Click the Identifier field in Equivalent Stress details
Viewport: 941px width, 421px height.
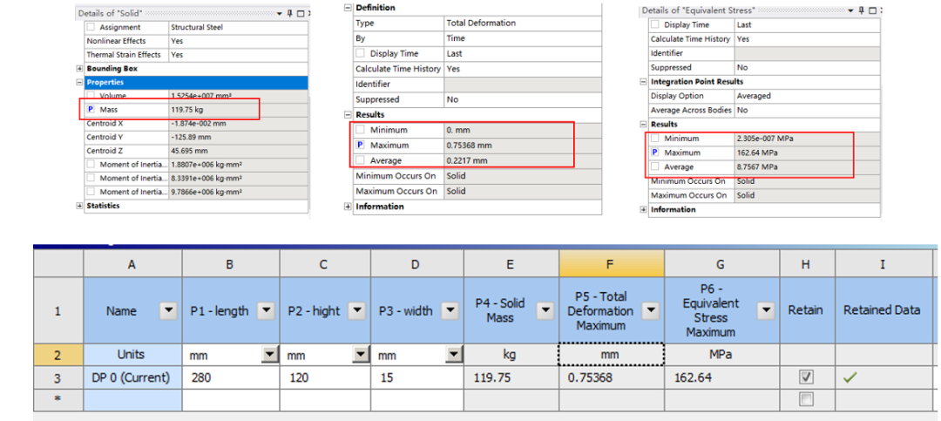(x=807, y=53)
